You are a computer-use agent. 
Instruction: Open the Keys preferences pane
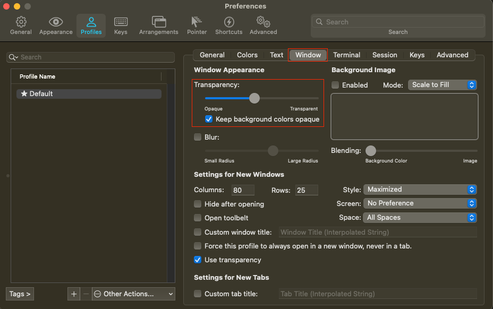point(121,25)
